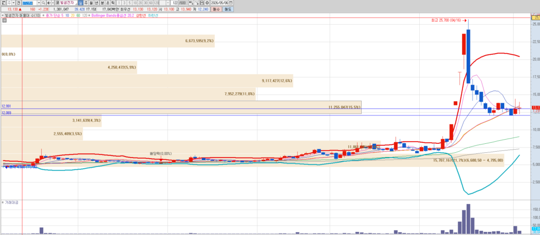540x235 pixels.
Task: Select the 초 (second) period button
Action: click(x=108, y=3)
